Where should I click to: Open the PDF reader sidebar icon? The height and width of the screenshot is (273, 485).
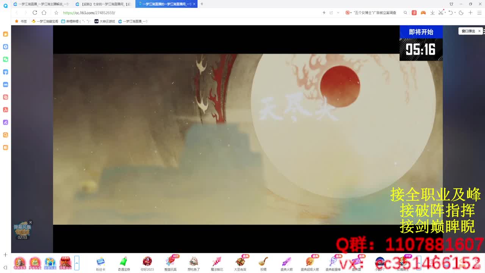[5, 110]
